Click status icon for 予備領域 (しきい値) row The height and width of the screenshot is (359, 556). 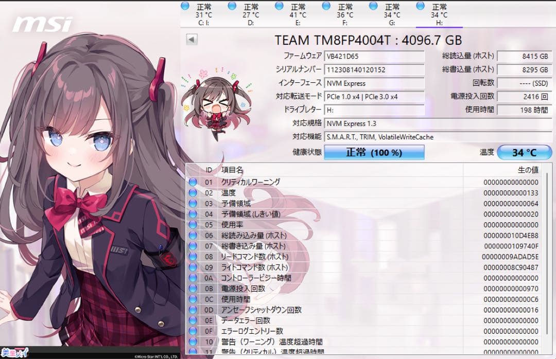tap(193, 213)
